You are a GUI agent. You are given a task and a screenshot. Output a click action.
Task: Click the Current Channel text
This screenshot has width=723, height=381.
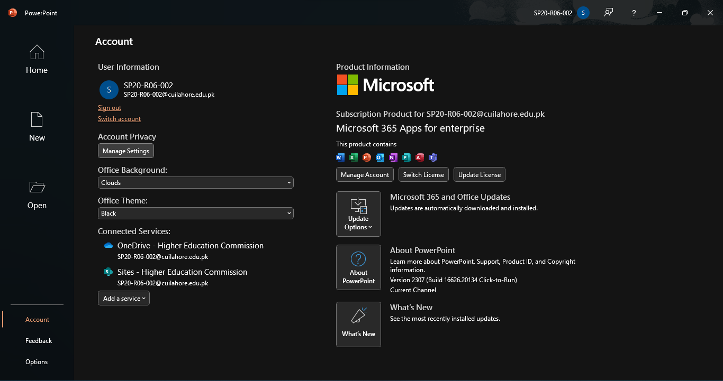tap(413, 290)
